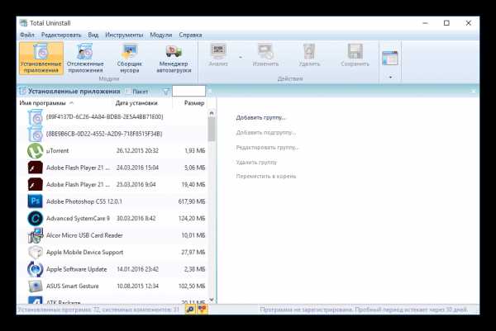Click the layout view icon in ribbon
The image size is (496, 331).
coord(389,58)
